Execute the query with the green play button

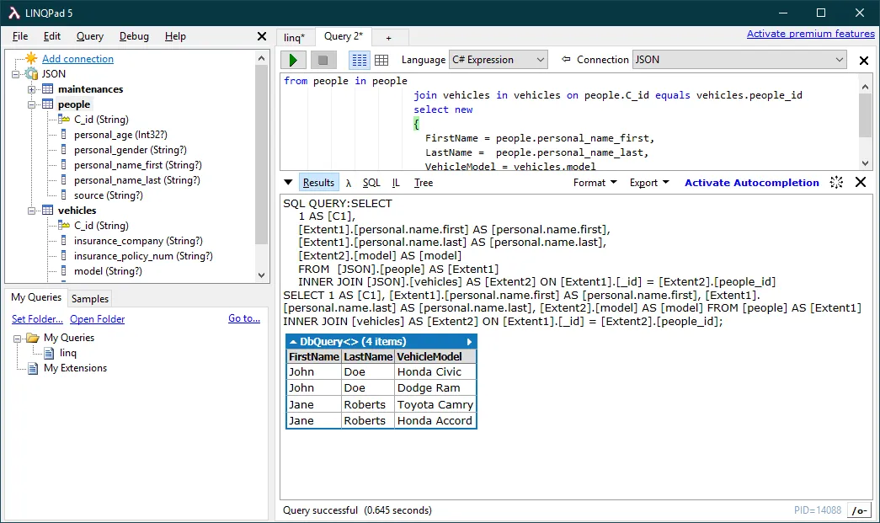click(292, 59)
